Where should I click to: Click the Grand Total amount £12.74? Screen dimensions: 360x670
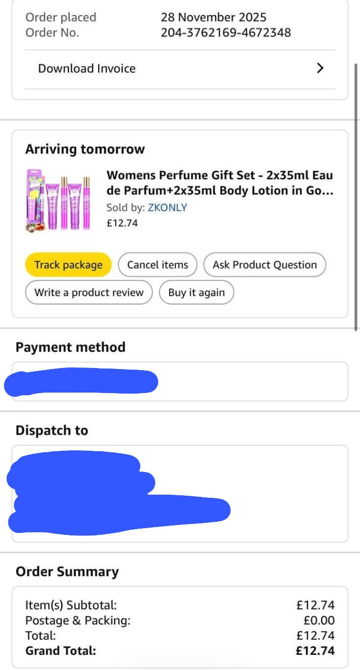pyautogui.click(x=315, y=651)
